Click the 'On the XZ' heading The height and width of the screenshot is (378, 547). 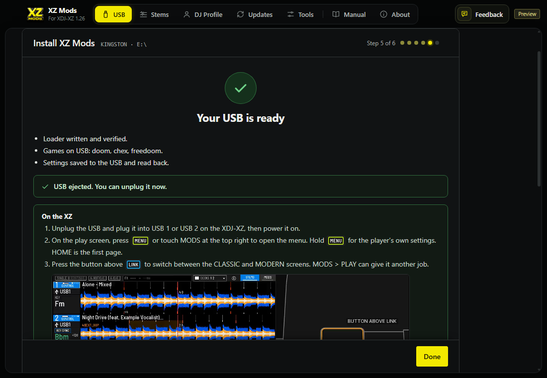[x=57, y=216]
